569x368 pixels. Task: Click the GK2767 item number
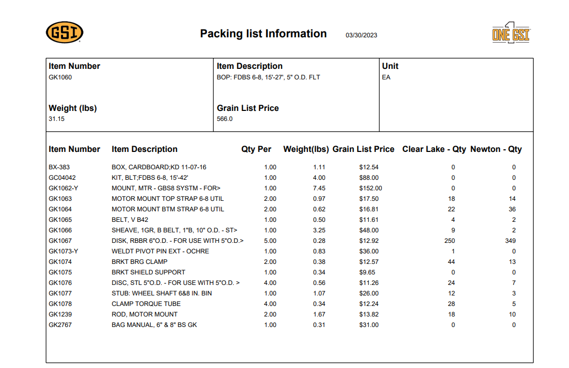coord(60,325)
